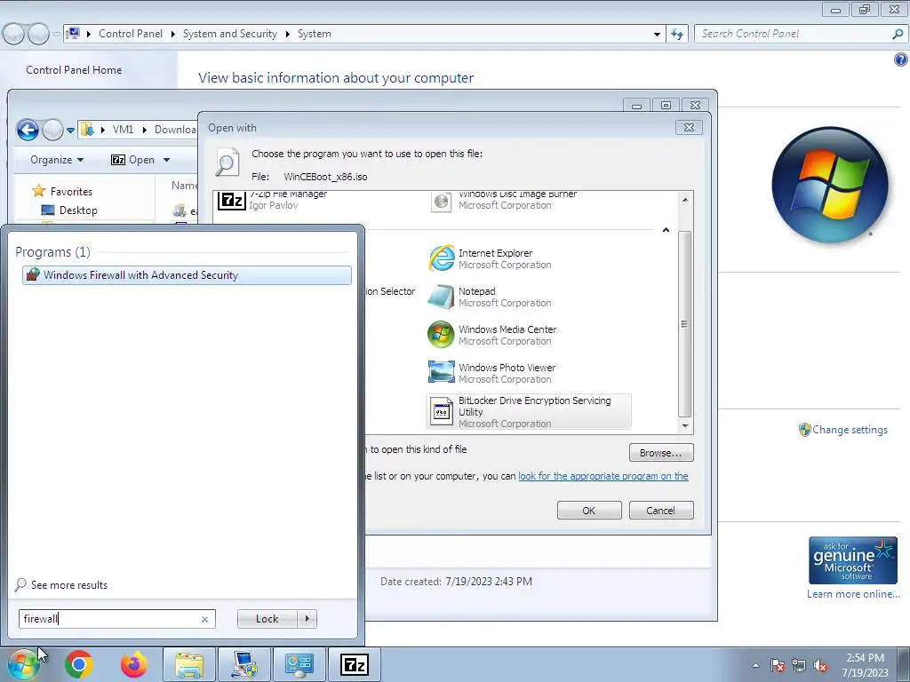
Task: Open Windows Firewall with Advanced Security result
Action: (187, 275)
